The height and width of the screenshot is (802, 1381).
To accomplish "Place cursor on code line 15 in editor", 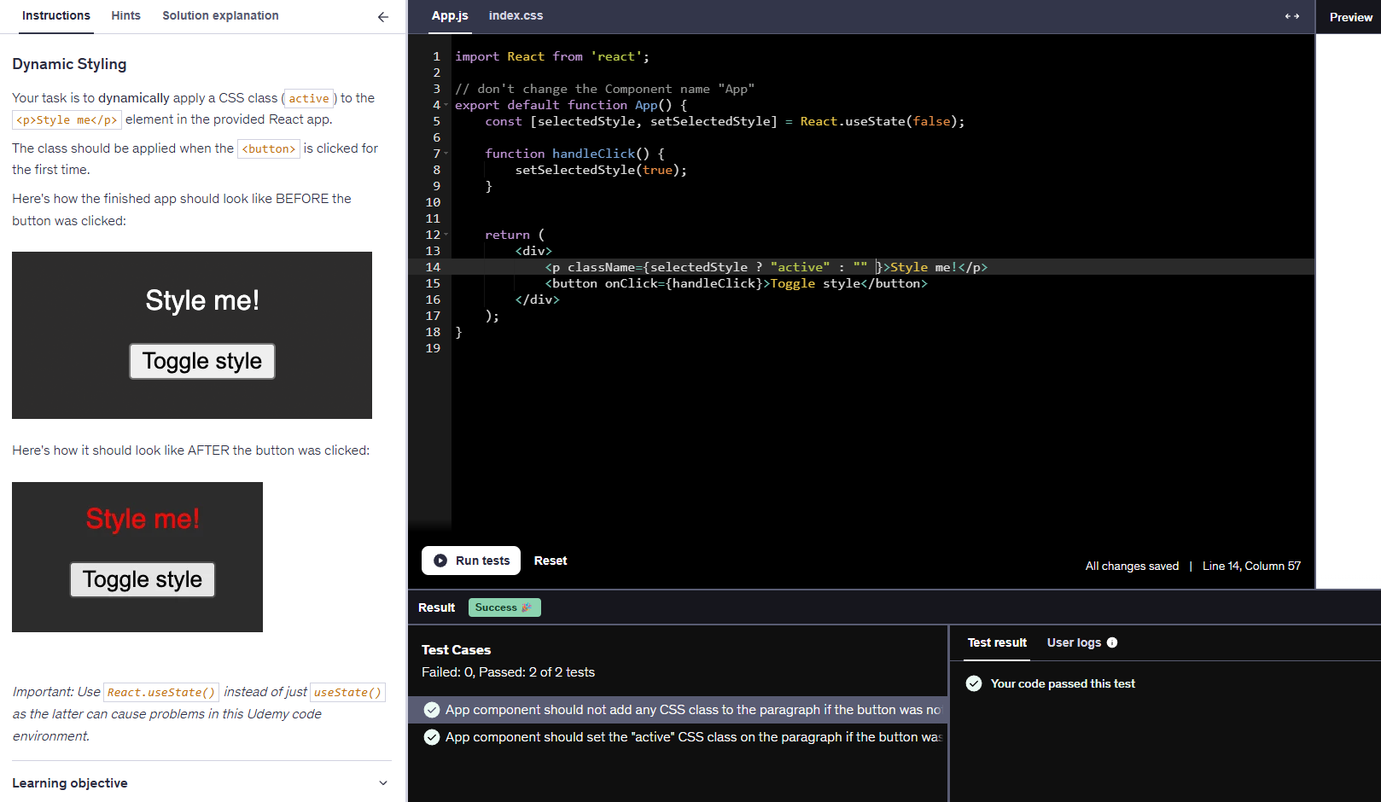I will 736,283.
